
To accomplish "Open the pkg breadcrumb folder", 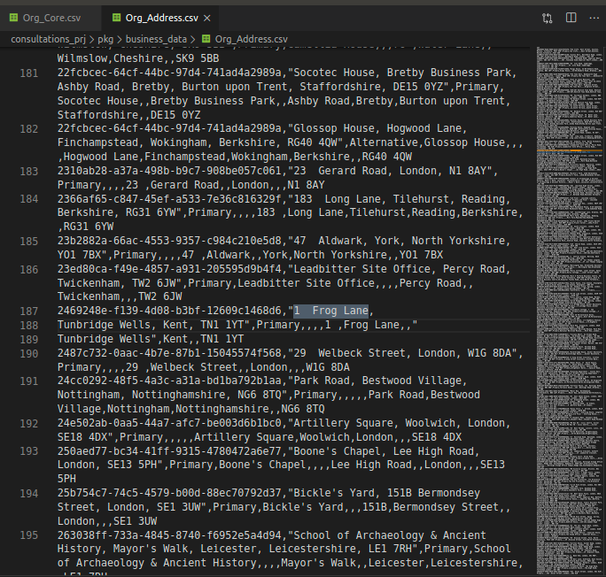I will tap(105, 39).
